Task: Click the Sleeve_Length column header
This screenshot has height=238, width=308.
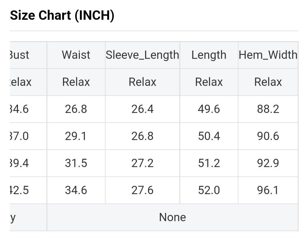Action: coord(142,55)
